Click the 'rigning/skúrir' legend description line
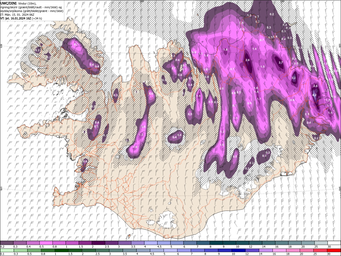Screen dimensions: 341x256 tap(31, 7)
